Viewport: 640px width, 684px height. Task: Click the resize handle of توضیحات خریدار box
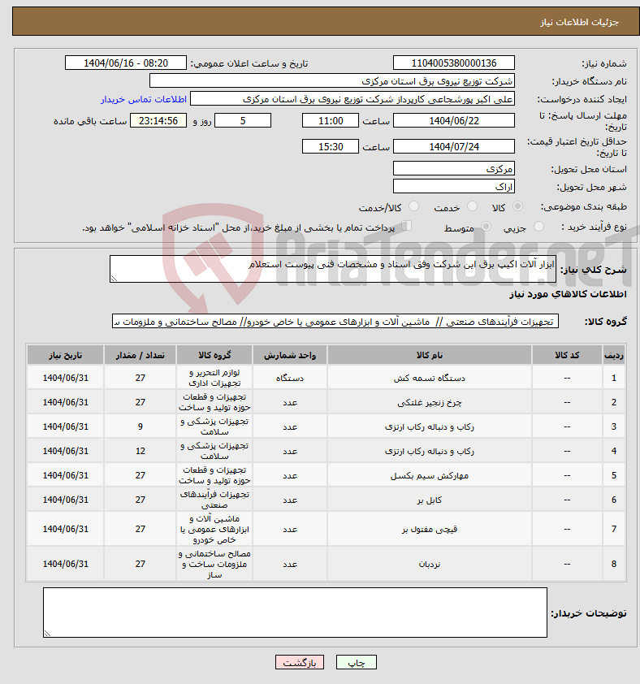47,634
